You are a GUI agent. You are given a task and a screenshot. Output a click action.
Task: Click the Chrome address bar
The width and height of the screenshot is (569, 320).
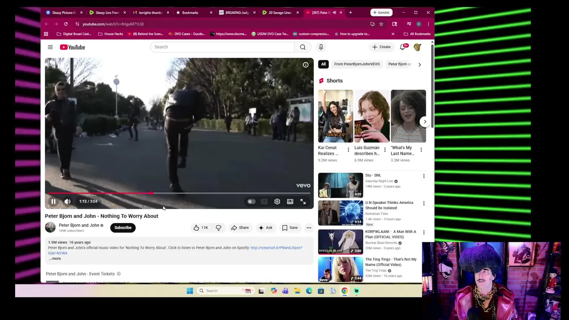tap(222, 24)
